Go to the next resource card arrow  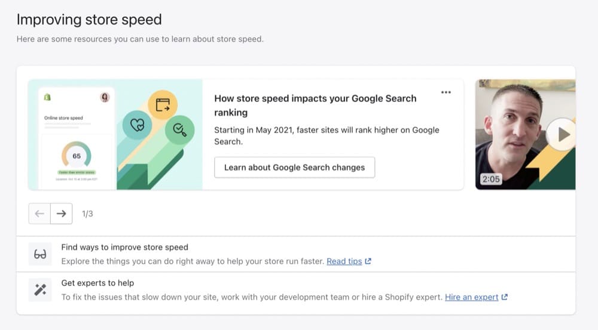61,214
